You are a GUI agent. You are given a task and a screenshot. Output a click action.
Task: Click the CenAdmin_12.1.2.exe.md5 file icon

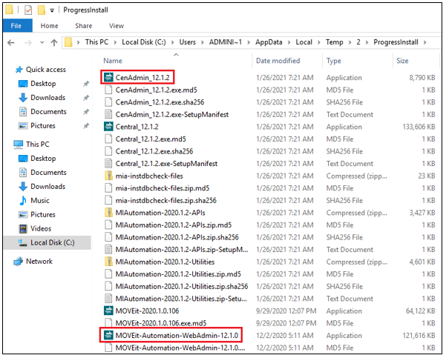pos(108,90)
